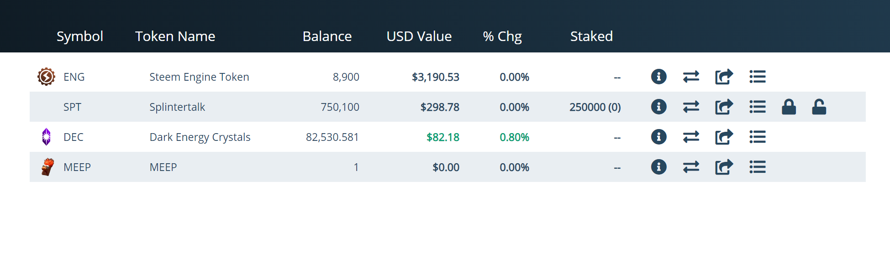Select the Splintertalk token name

pyautogui.click(x=177, y=107)
